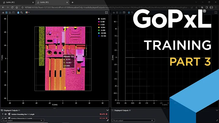Click the white 14.075 legend swatch
Viewport: 219px width, 123px height.
pyautogui.click(x=99, y=19)
